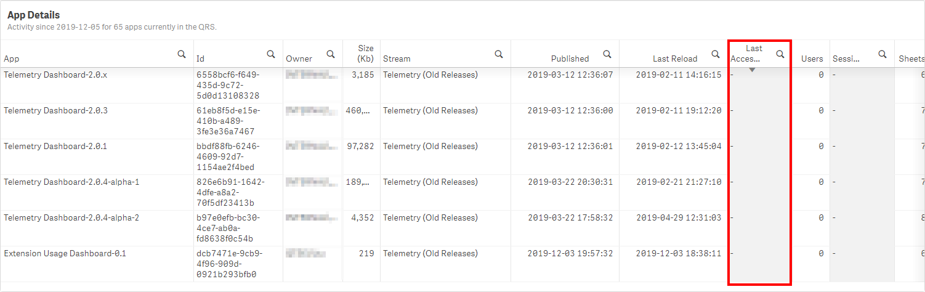This screenshot has width=925, height=292.
Task: Sort by the Users column header
Action: (x=812, y=59)
